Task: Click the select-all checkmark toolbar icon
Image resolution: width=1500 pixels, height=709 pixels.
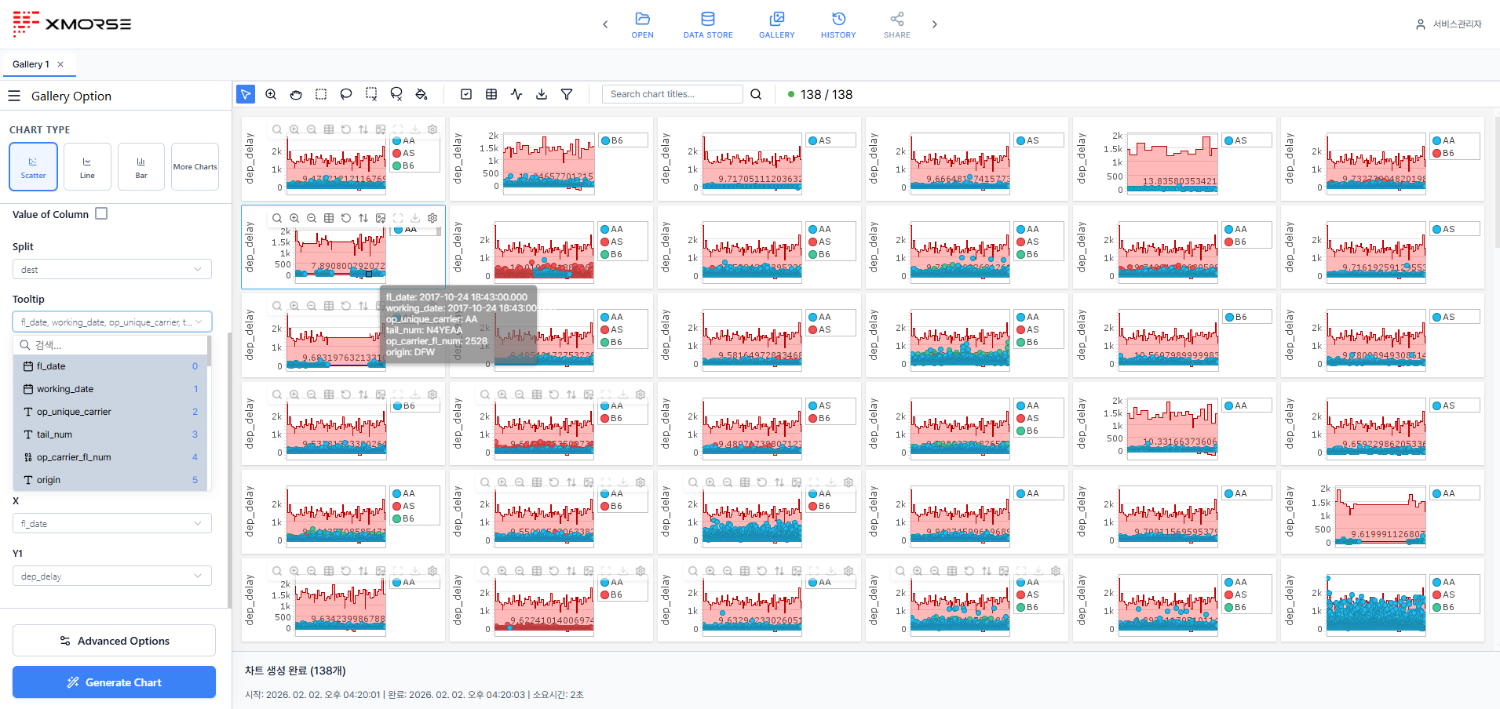Action: click(x=466, y=94)
